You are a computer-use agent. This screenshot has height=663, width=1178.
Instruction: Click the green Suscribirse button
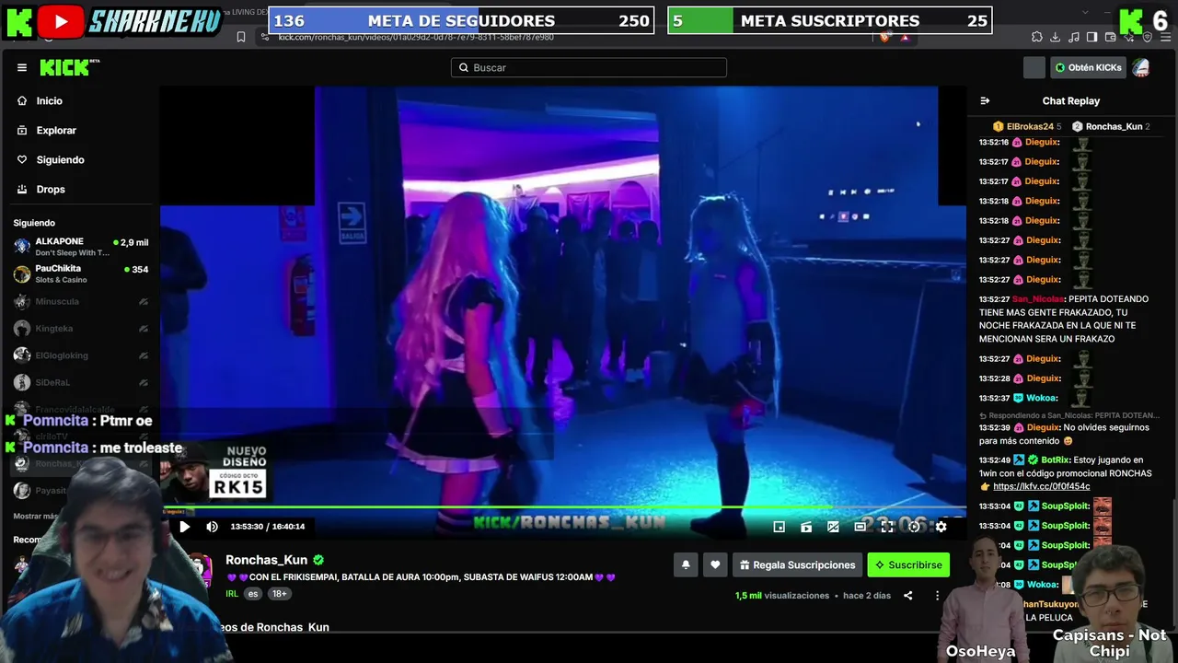908,564
